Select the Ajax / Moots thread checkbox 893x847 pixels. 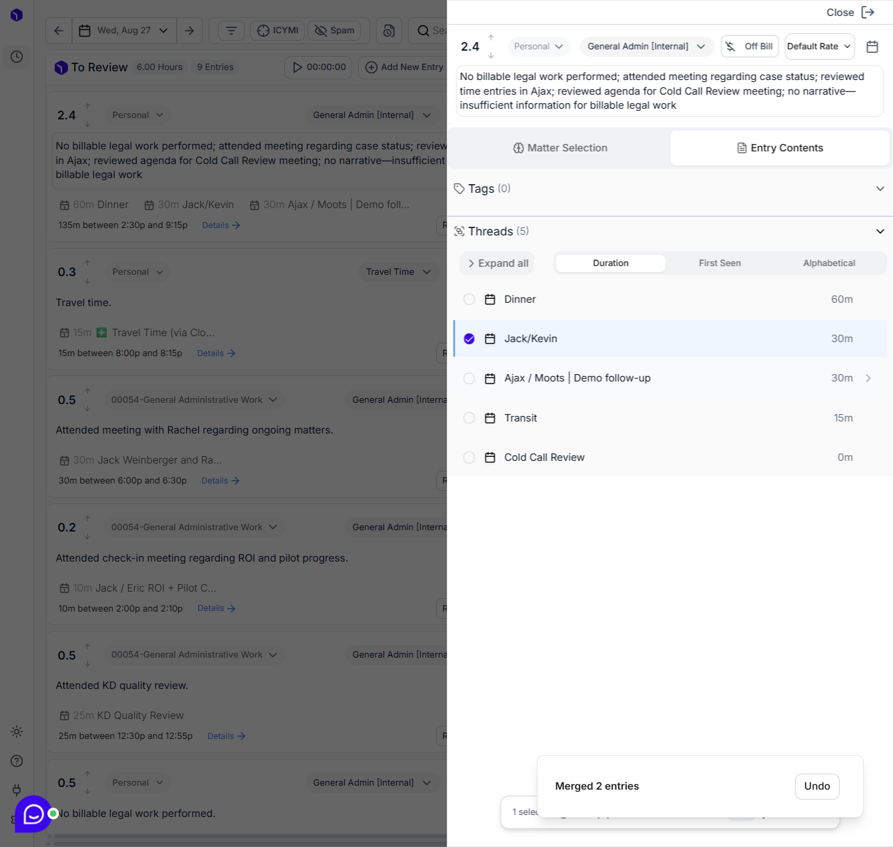(x=470, y=378)
